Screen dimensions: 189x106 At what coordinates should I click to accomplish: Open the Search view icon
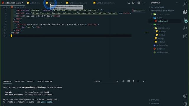click(185, 4)
